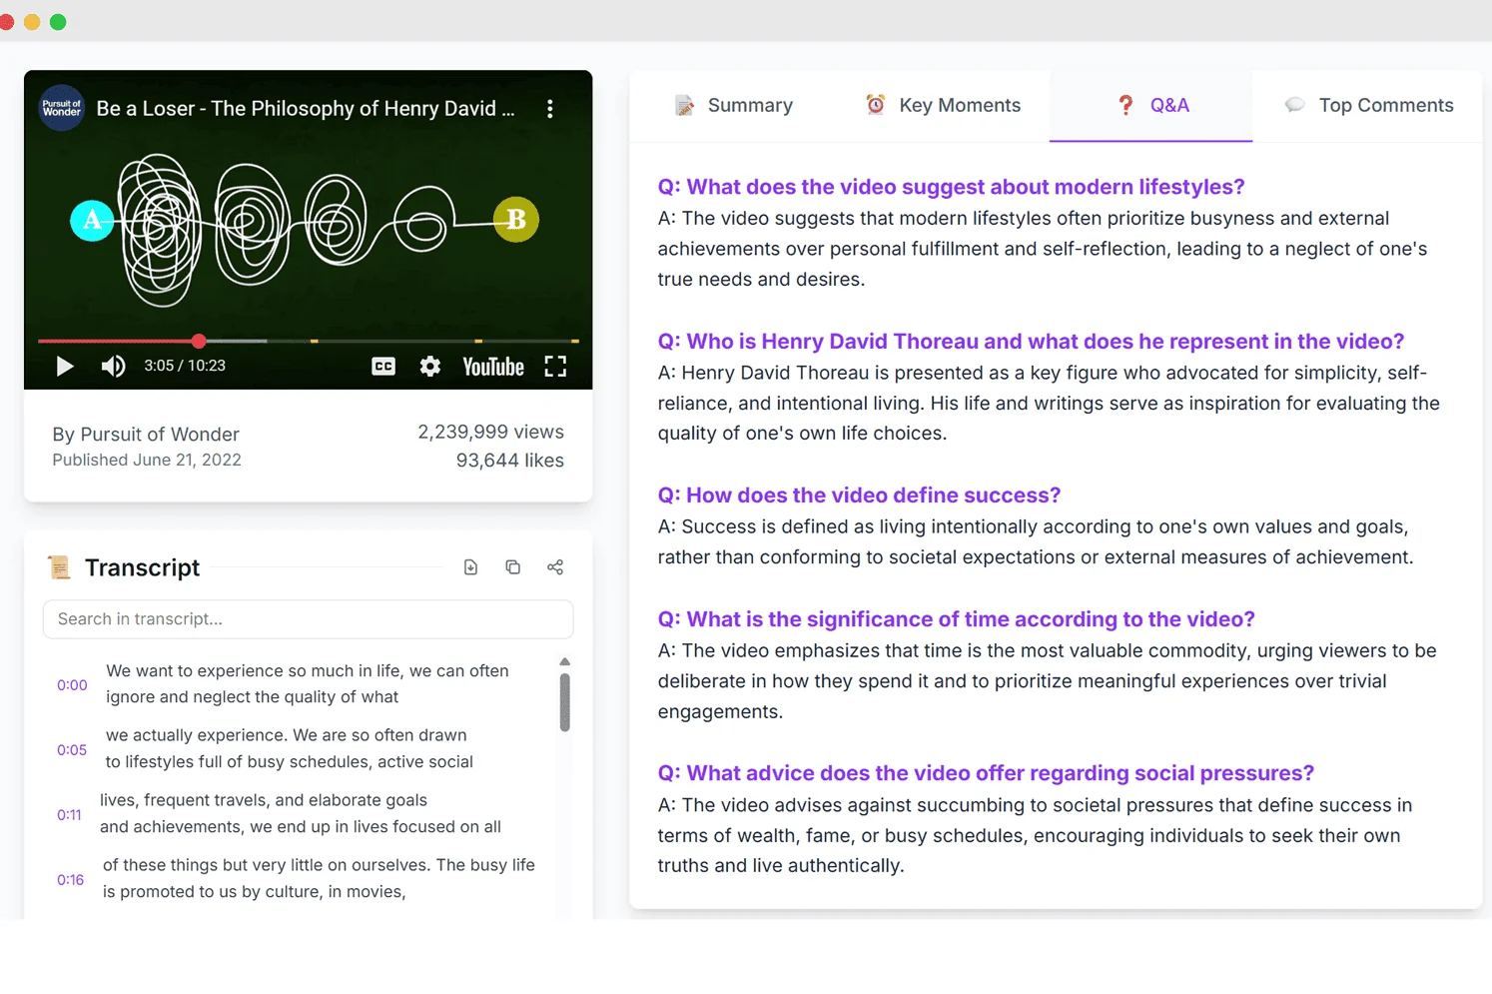Share the transcript using the share icon

(555, 567)
